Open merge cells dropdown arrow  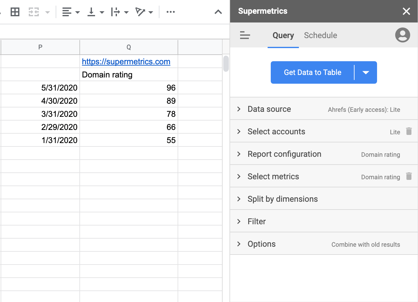point(48,12)
